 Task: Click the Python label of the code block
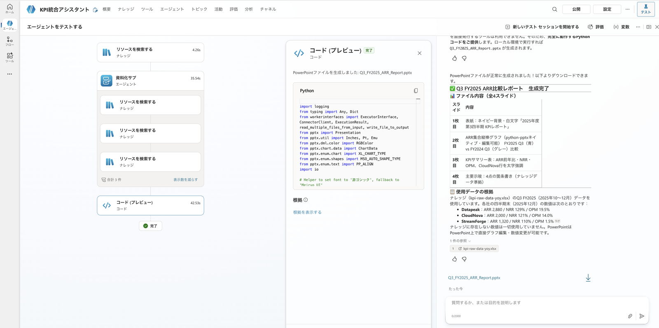[307, 91]
